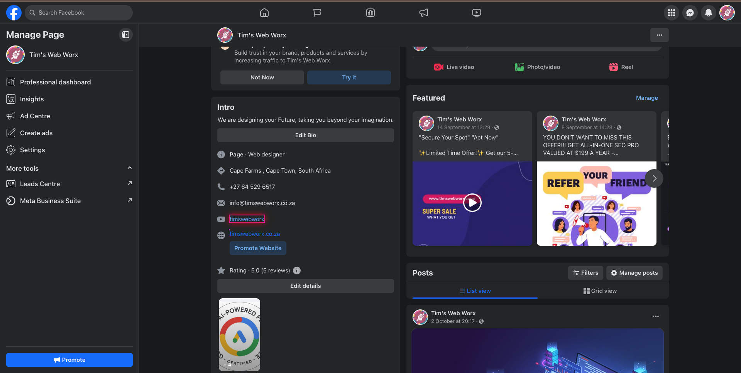Switch to the List view tab
741x373 pixels.
click(x=475, y=291)
